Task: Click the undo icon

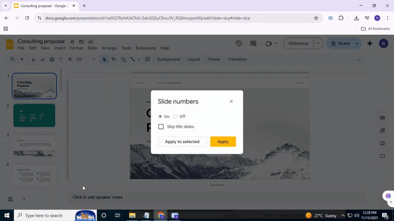Action: pyautogui.click(x=33, y=60)
